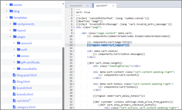The width and height of the screenshot is (182, 110).
Task: Click the account folder icon
Action: coord(19,43)
